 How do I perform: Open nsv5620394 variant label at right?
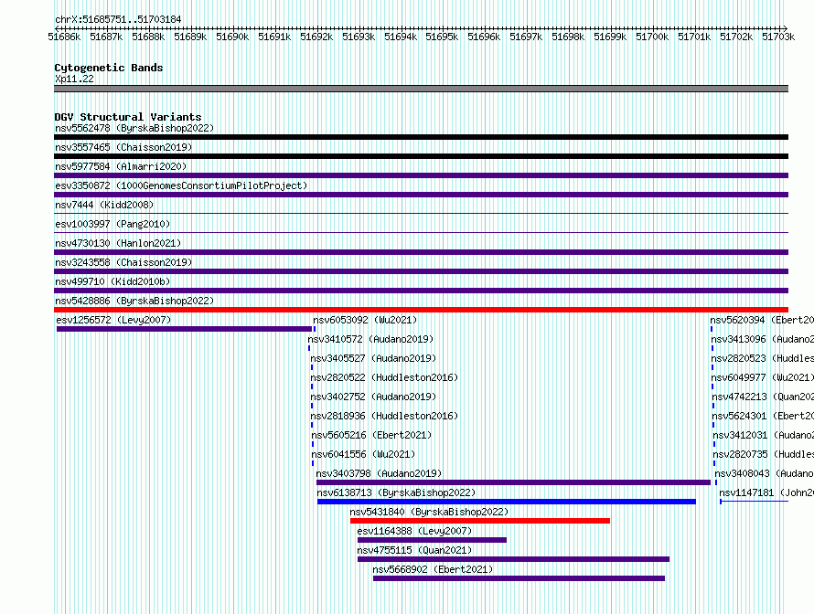[x=762, y=320]
